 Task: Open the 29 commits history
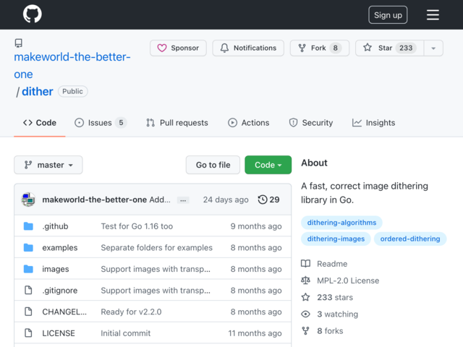[x=268, y=200]
